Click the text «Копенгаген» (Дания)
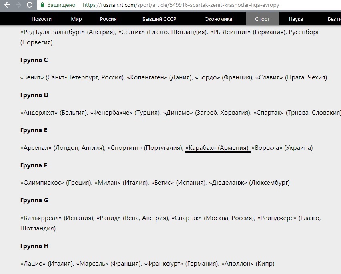 (159, 77)
